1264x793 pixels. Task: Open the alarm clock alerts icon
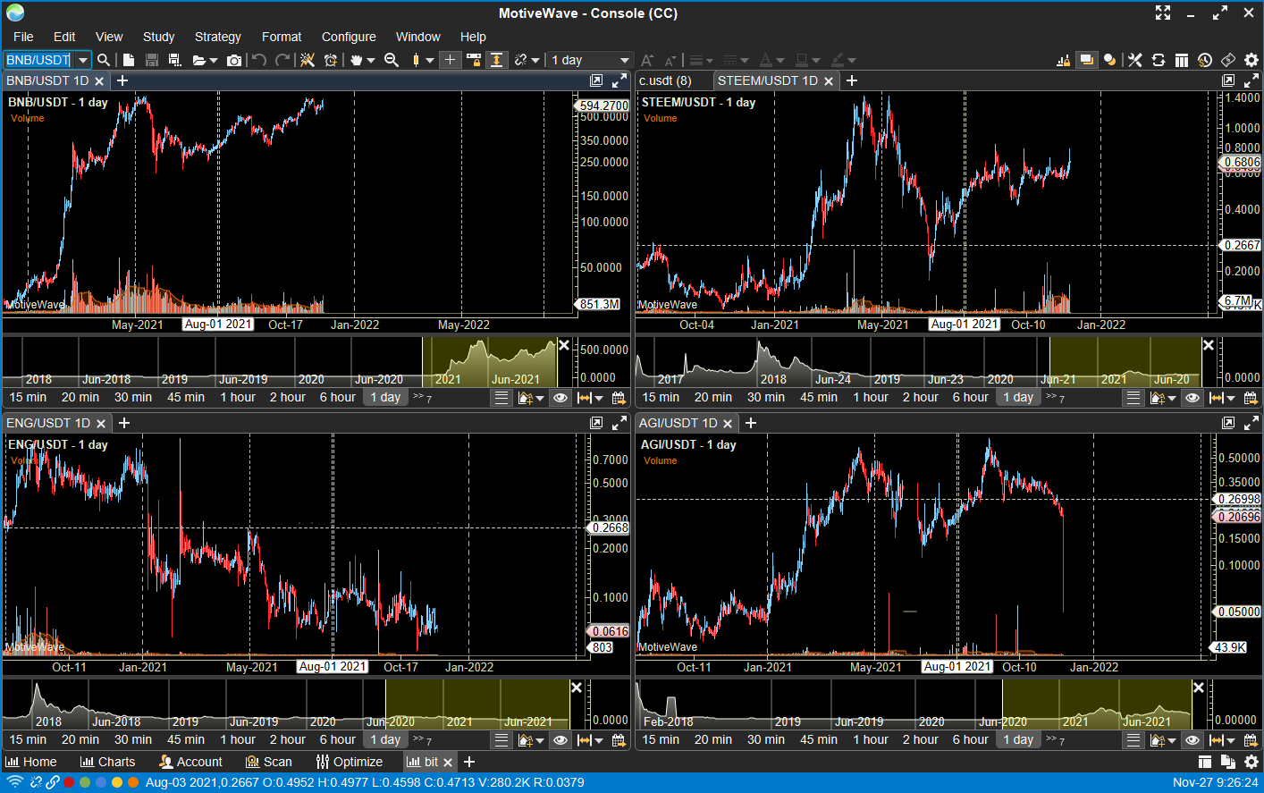(331, 60)
